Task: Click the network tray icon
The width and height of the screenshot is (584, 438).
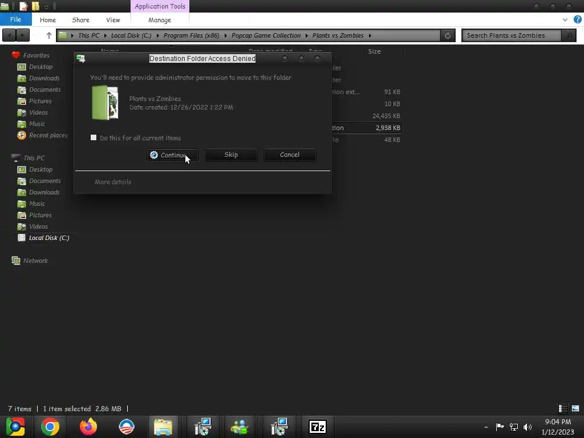Action: point(514,427)
